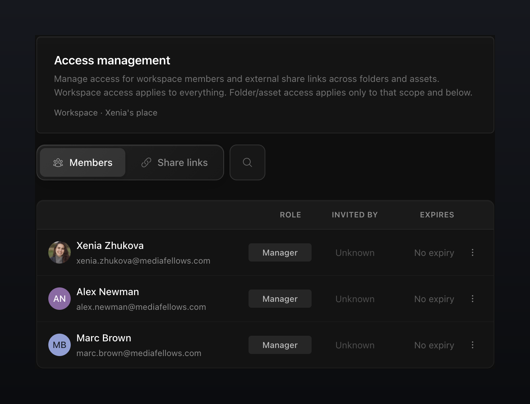Change Marc Brown's Manager role
Viewport: 530px width, 404px height.
pos(280,345)
